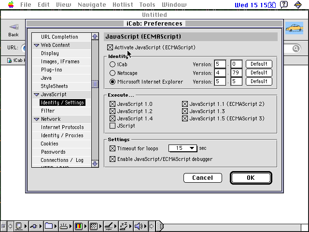Uncheck JavaScript 1.1 (ECMAScript 2) checkbox
The height and width of the screenshot is (232, 309).
[185, 104]
